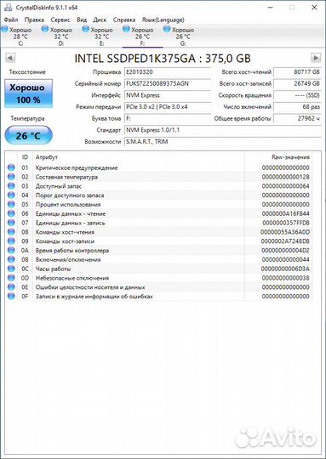The width and height of the screenshot is (326, 459).
Task: Select row Критическое предупреждение
Action: click(x=159, y=167)
